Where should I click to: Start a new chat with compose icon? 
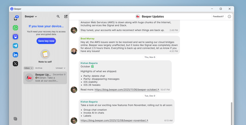pos(66,16)
